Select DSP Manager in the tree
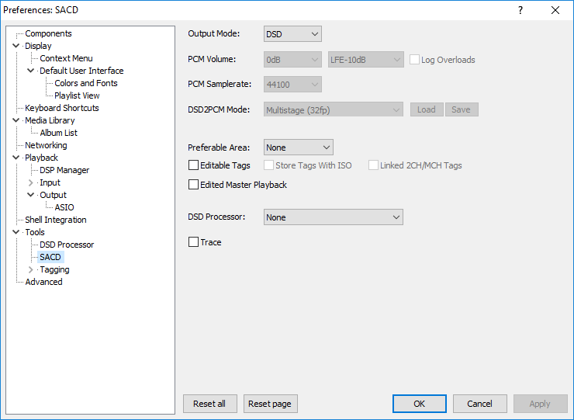574x420 pixels. 64,170
